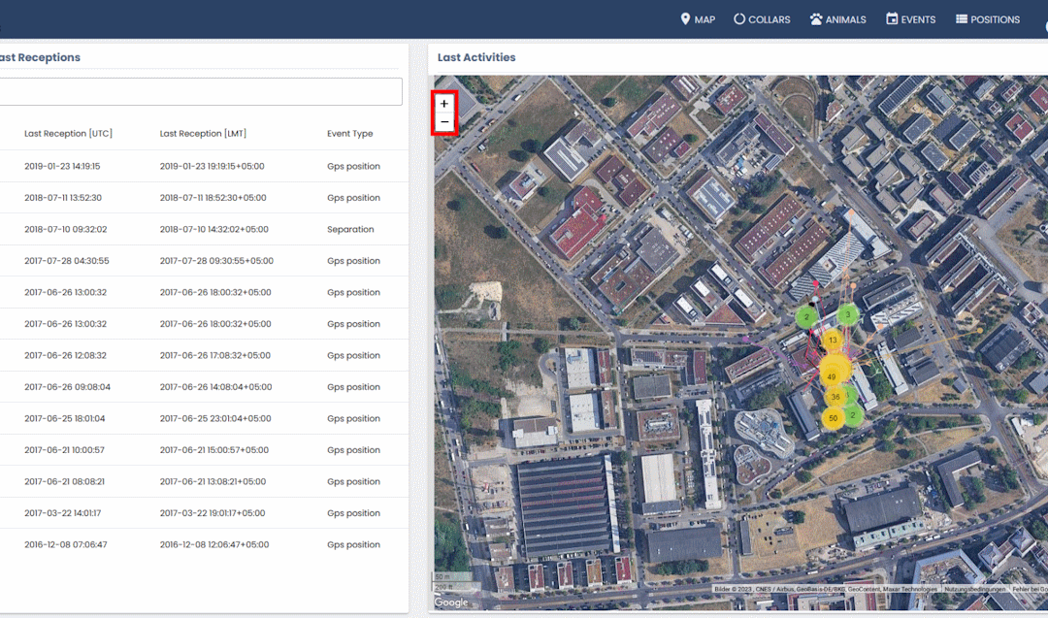Click the green cluster marker labeled 3
This screenshot has height=618, width=1048.
coord(848,314)
